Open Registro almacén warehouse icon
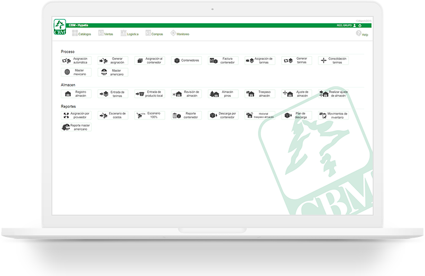Image resolution: width=425 pixels, height=276 pixels. click(68, 94)
